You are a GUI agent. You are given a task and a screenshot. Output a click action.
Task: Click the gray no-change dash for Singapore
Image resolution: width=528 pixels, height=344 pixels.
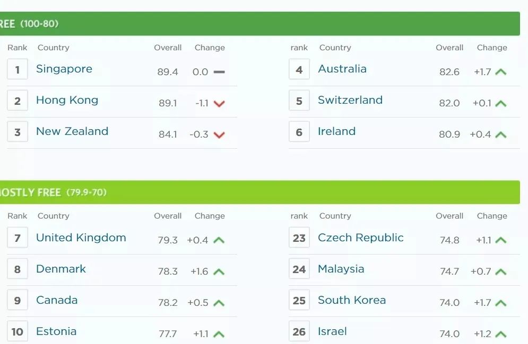(x=219, y=72)
